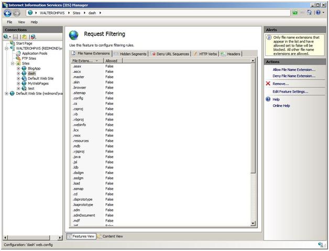Click the Delete Connection icon in Connections toolbar
The width and height of the screenshot is (329, 251).
coord(34,37)
